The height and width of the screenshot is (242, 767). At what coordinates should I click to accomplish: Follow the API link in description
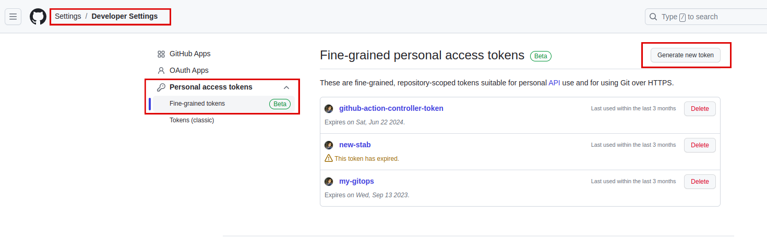pyautogui.click(x=554, y=83)
